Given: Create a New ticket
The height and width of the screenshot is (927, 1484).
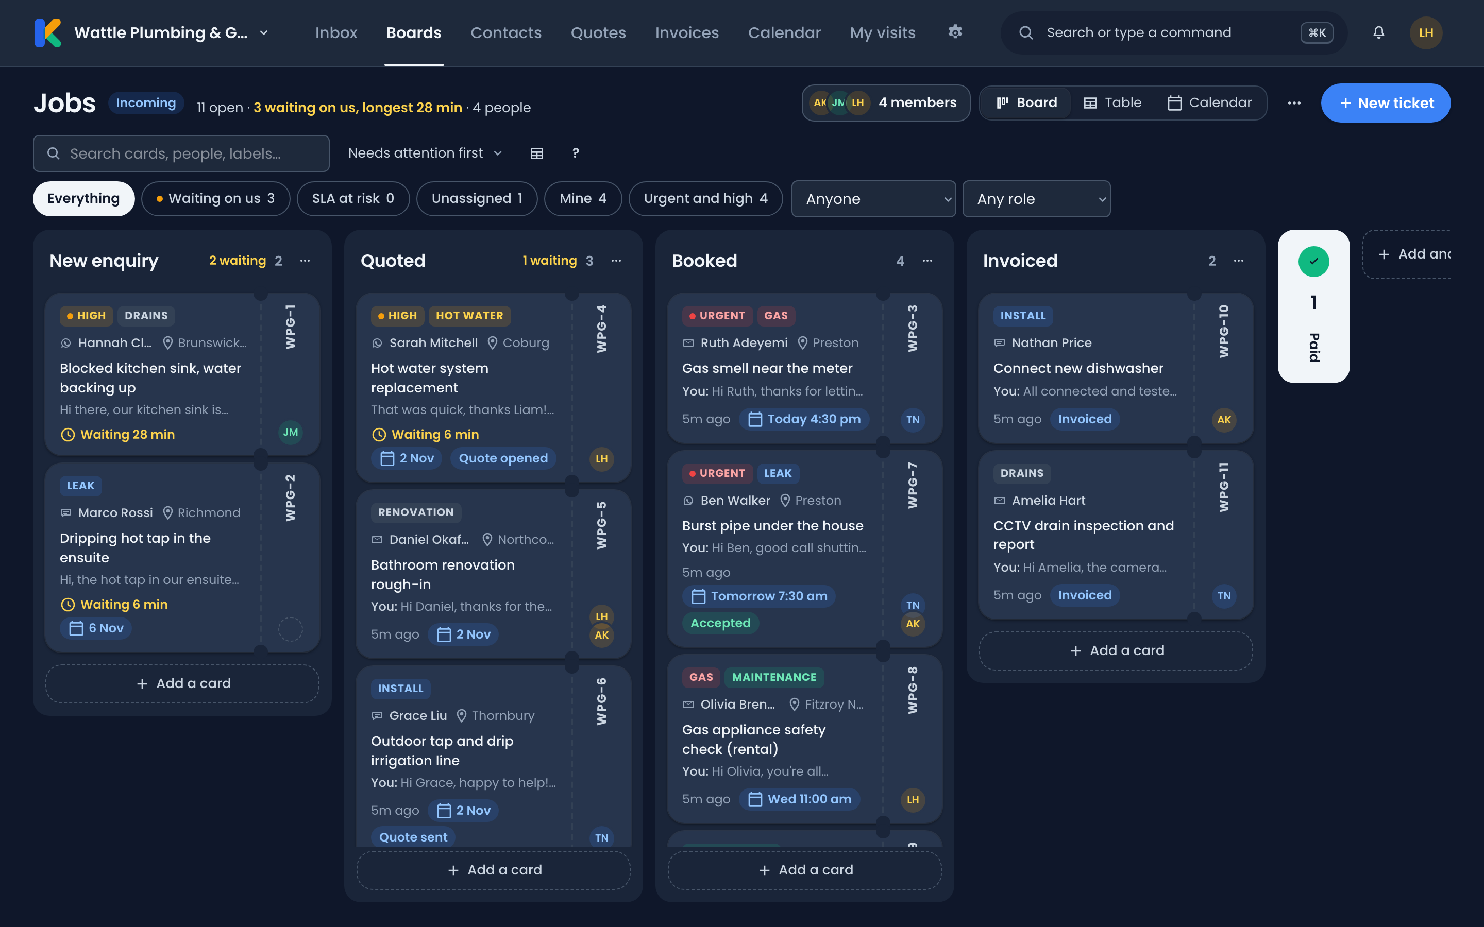Looking at the screenshot, I should [x=1385, y=103].
